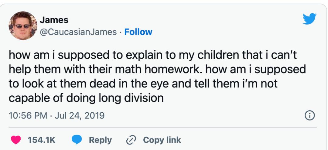Click the Reply text label

(x=101, y=140)
